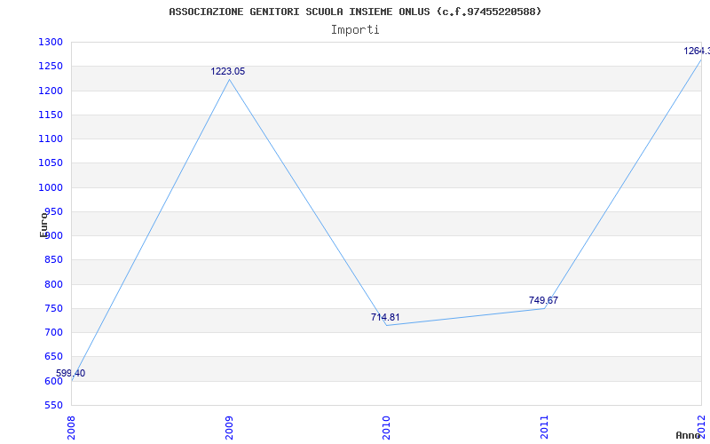
Task: Click the 750 y-axis value
Action: tap(53, 308)
